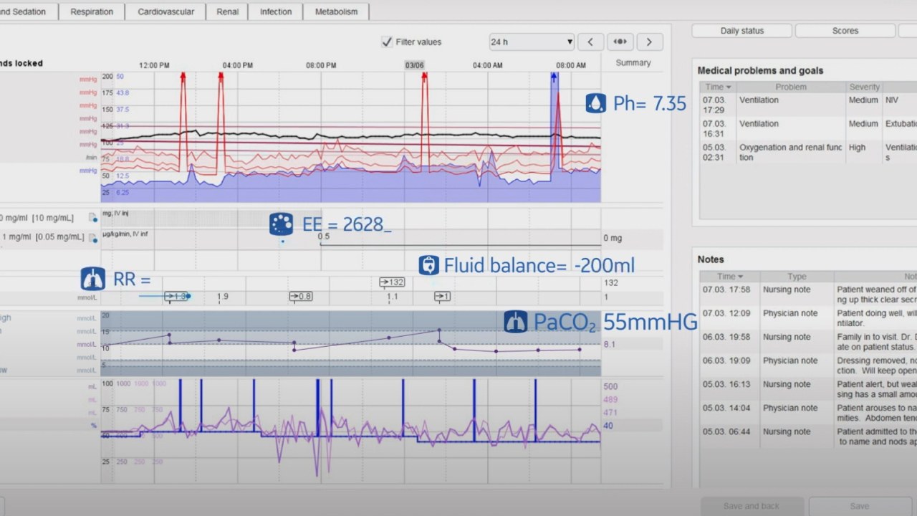Open the Daily status view
Image resolution: width=917 pixels, height=516 pixels.
(741, 31)
